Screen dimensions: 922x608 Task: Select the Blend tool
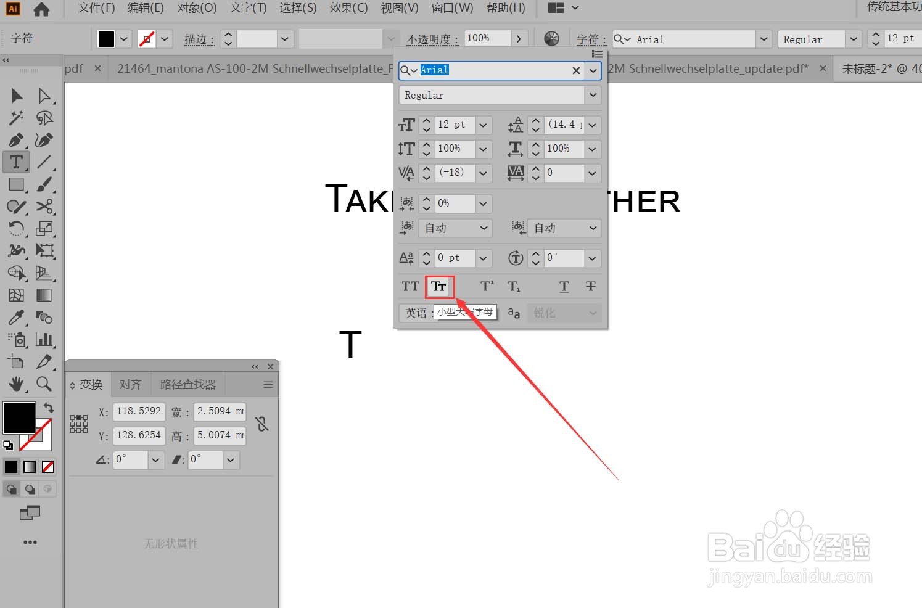pos(44,318)
